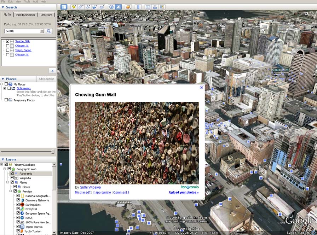Image resolution: width=317 pixels, height=235 pixels.
Task: Add a placemark with the pushpin tool
Action: point(74,7)
